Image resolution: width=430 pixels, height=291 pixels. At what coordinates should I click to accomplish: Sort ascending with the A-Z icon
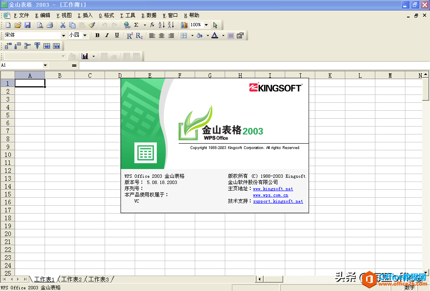[x=162, y=25]
